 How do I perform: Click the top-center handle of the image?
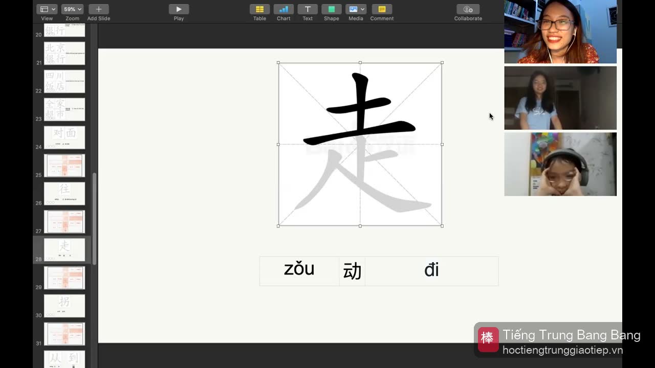360,62
